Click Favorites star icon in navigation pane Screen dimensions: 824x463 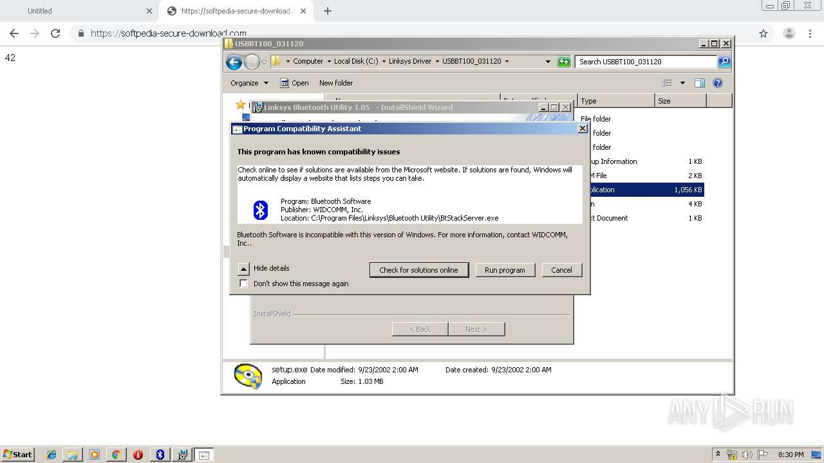point(241,104)
